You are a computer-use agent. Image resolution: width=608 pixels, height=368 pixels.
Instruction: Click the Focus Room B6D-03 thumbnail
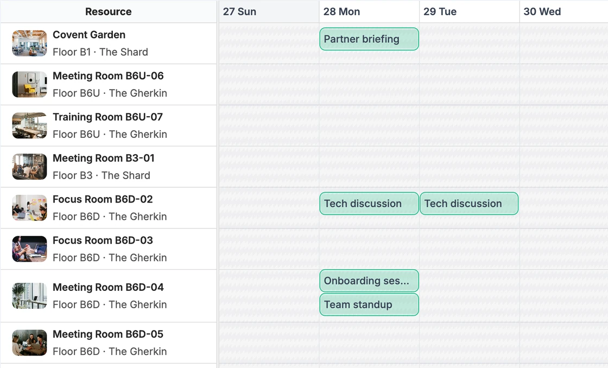pyautogui.click(x=29, y=249)
